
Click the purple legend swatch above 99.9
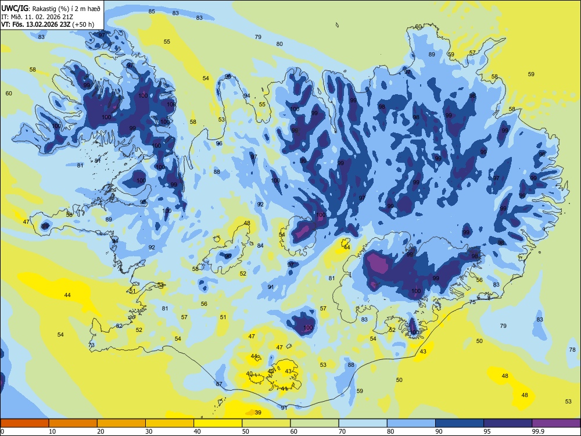click(x=556, y=423)
